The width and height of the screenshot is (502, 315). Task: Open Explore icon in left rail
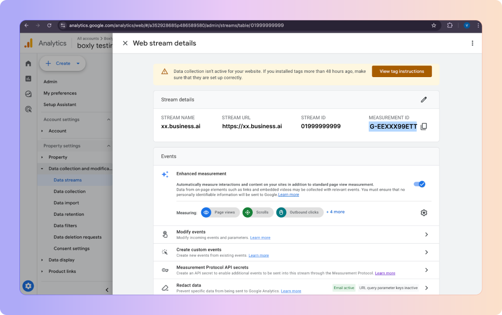[28, 94]
